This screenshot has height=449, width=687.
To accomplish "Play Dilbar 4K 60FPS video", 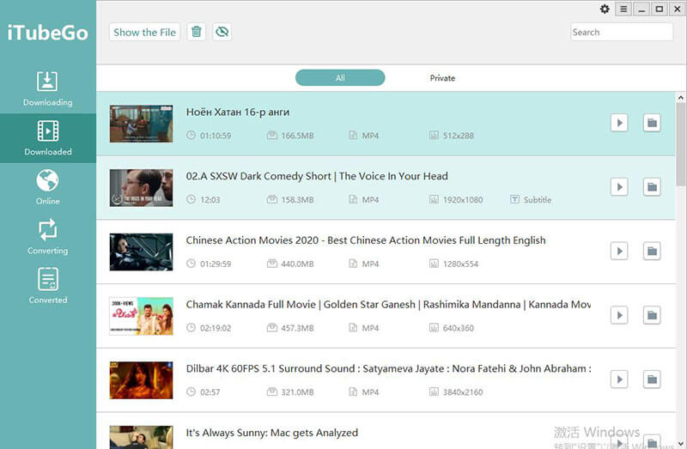I will [x=619, y=379].
